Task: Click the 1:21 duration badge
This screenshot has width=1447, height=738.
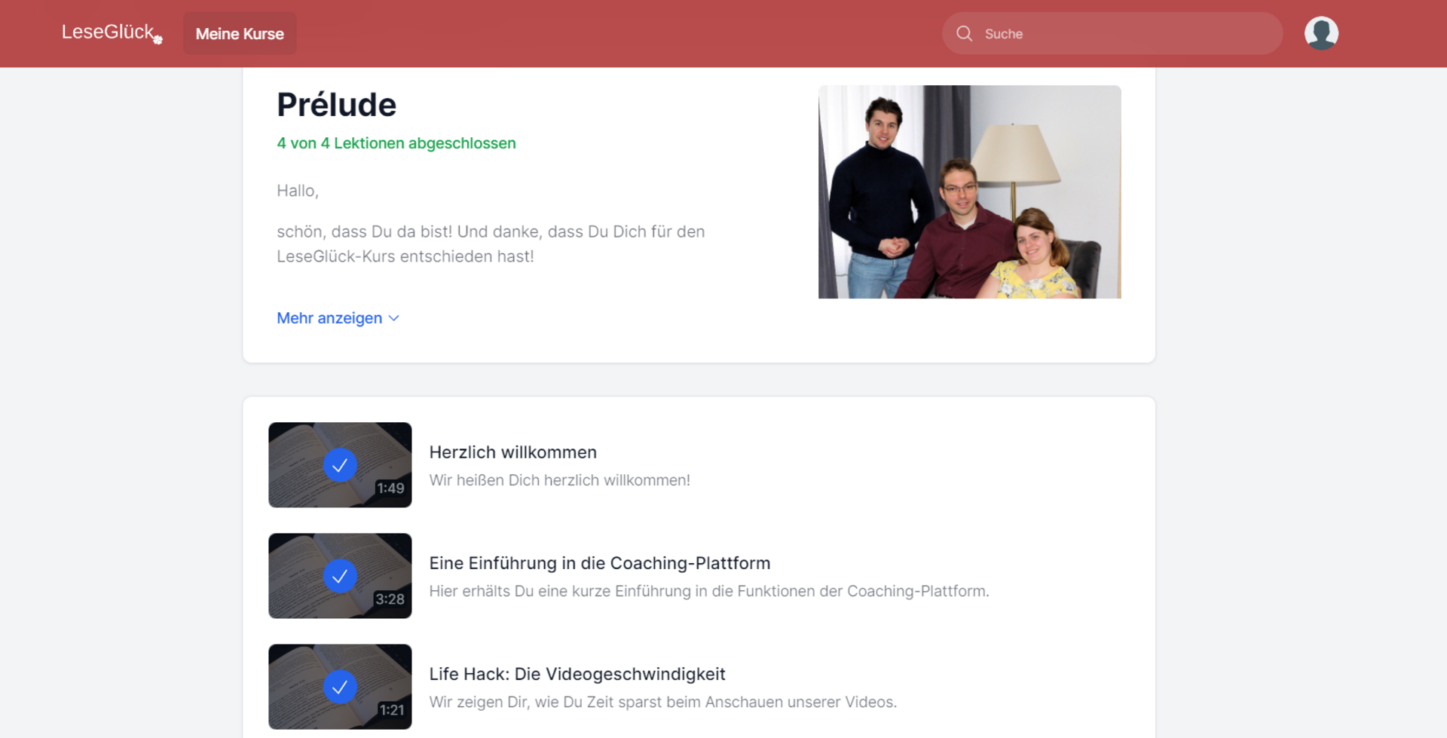Action: point(391,709)
